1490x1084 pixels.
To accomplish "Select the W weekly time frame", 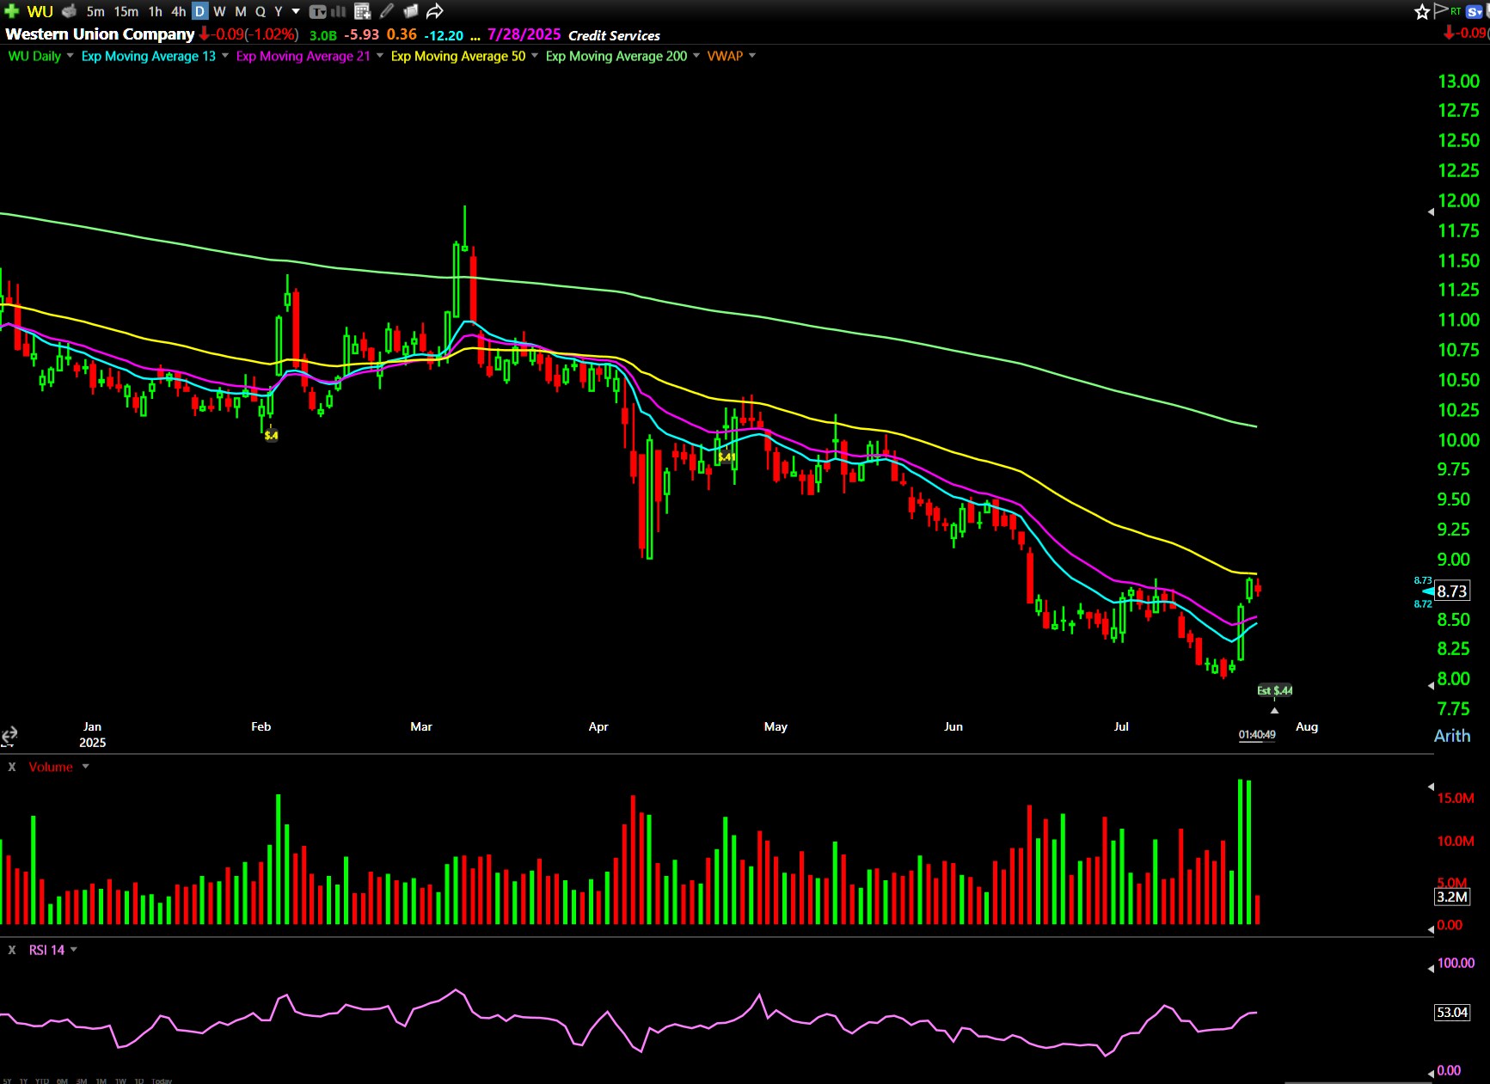I will pyautogui.click(x=219, y=11).
